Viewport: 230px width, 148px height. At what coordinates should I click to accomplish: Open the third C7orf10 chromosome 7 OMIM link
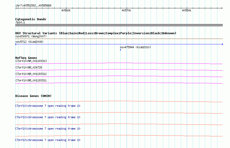pos(48,129)
